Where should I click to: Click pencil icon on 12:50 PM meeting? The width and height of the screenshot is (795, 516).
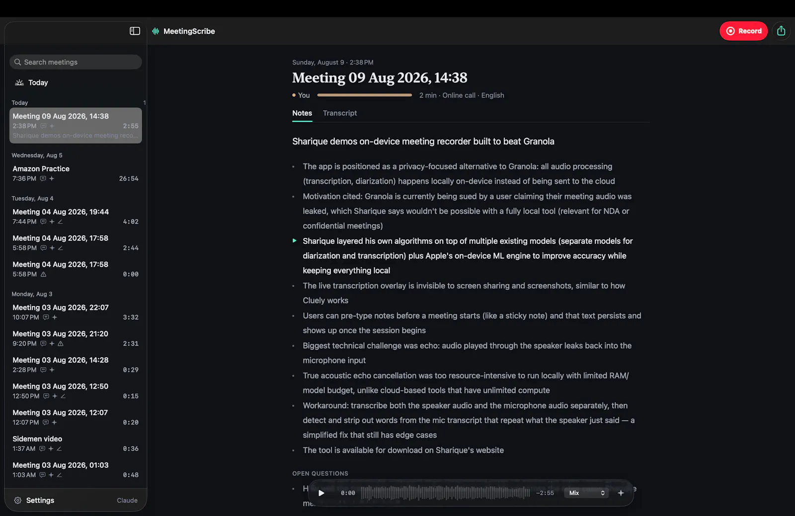point(63,396)
